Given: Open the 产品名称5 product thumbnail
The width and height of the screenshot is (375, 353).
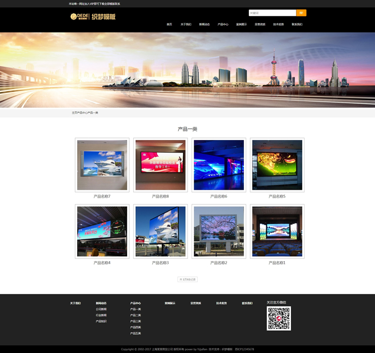Looking at the screenshot, I should (x=277, y=165).
